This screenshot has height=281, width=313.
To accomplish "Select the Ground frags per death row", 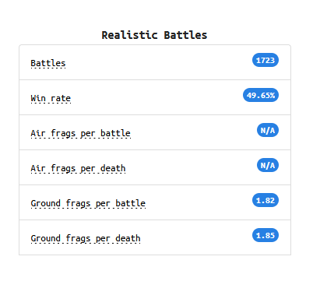I will (x=155, y=237).
